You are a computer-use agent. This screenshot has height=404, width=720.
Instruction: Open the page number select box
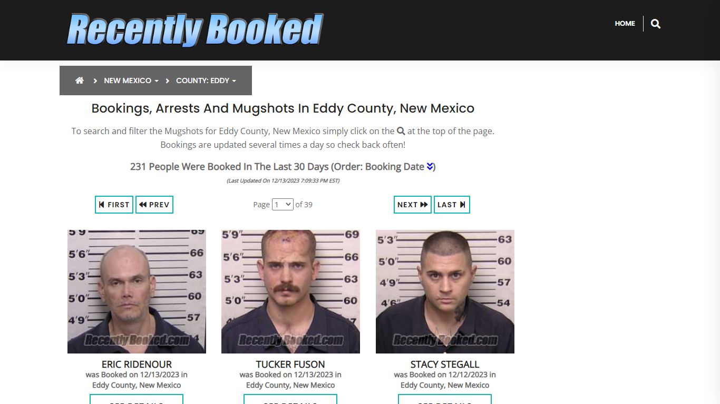tap(283, 205)
